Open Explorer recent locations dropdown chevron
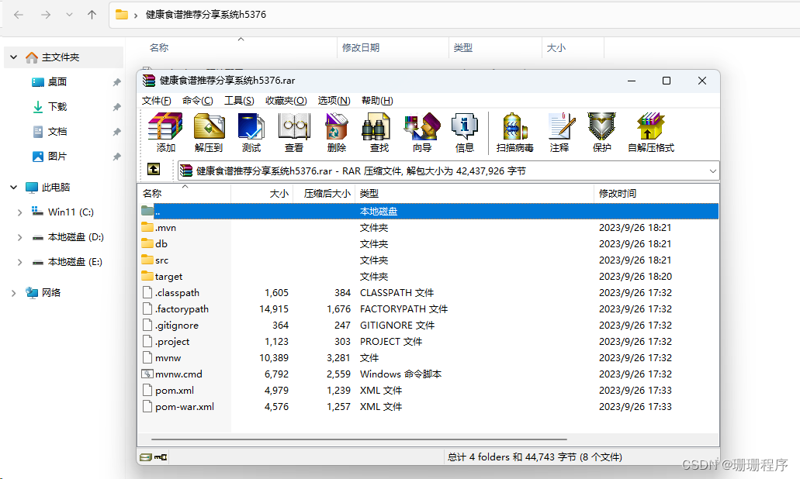The image size is (800, 479). pos(69,15)
